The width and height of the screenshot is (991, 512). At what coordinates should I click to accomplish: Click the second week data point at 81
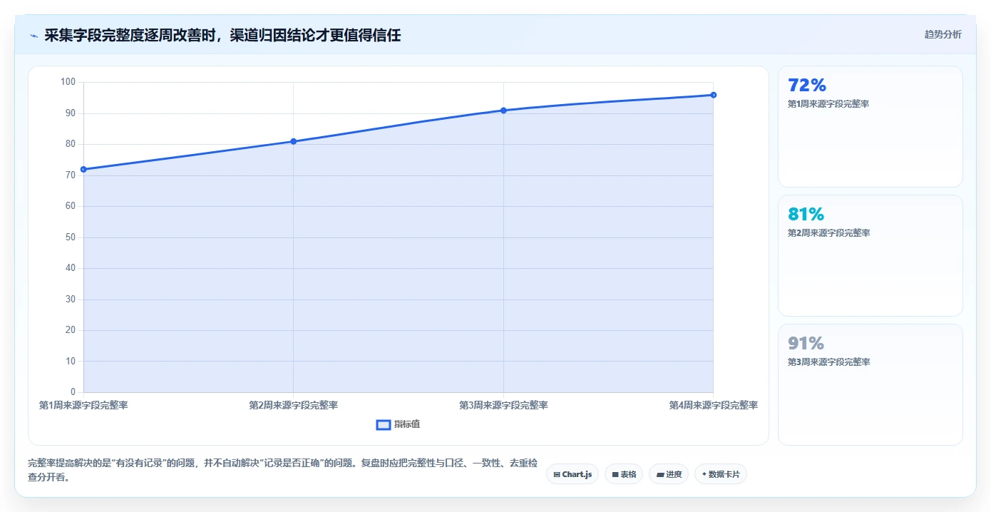[293, 141]
